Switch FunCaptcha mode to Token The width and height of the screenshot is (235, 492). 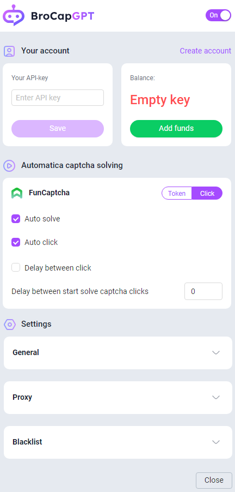pos(177,193)
